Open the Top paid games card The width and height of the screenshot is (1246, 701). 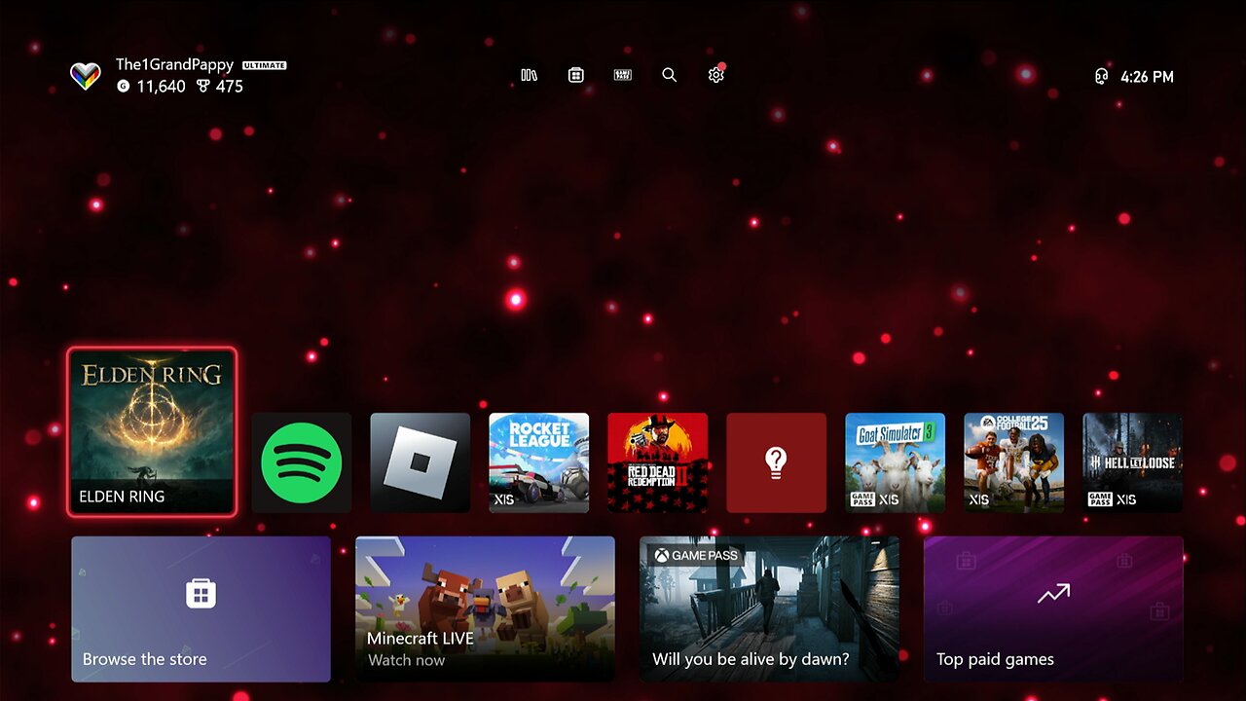click(x=1053, y=609)
